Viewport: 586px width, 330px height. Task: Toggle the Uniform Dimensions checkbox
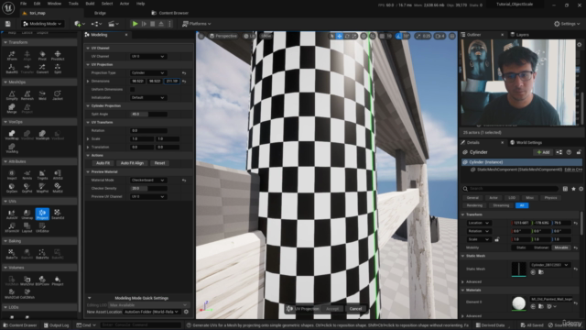click(x=132, y=90)
